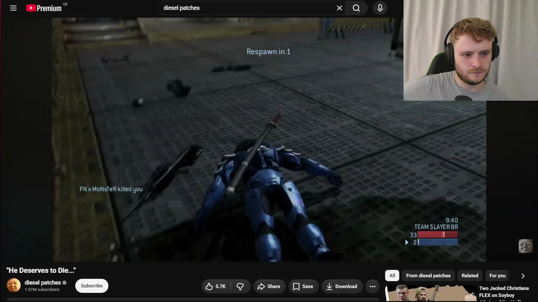Select the 'For you' filter chip
Viewport: 538px width, 302px height.
pos(498,276)
